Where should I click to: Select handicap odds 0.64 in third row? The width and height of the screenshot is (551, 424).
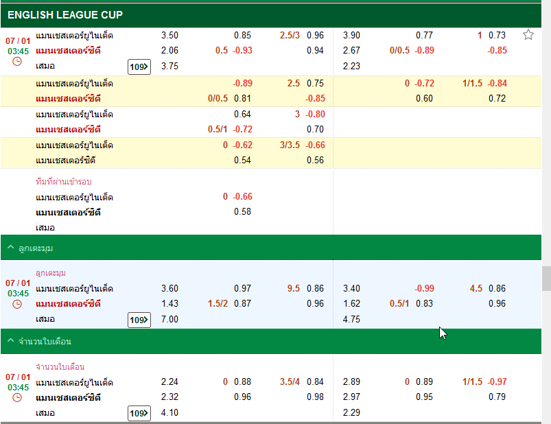242,115
